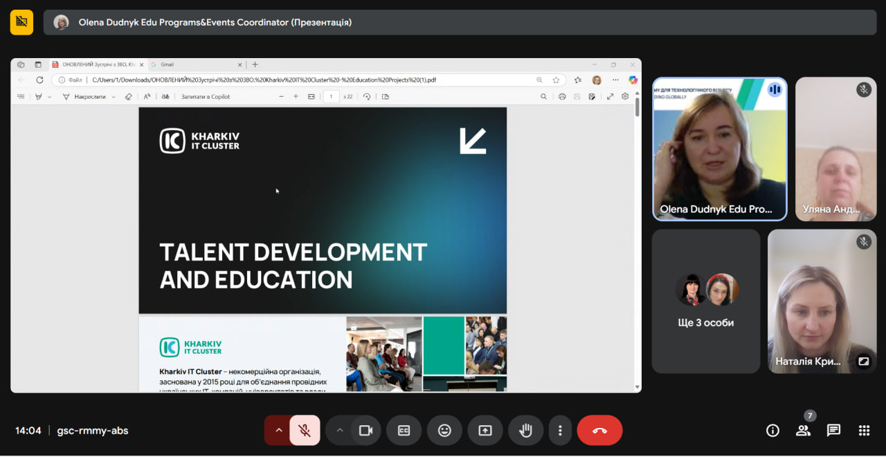Open video settings chevron beside camera
Image resolution: width=886 pixels, height=457 pixels.
(x=339, y=430)
